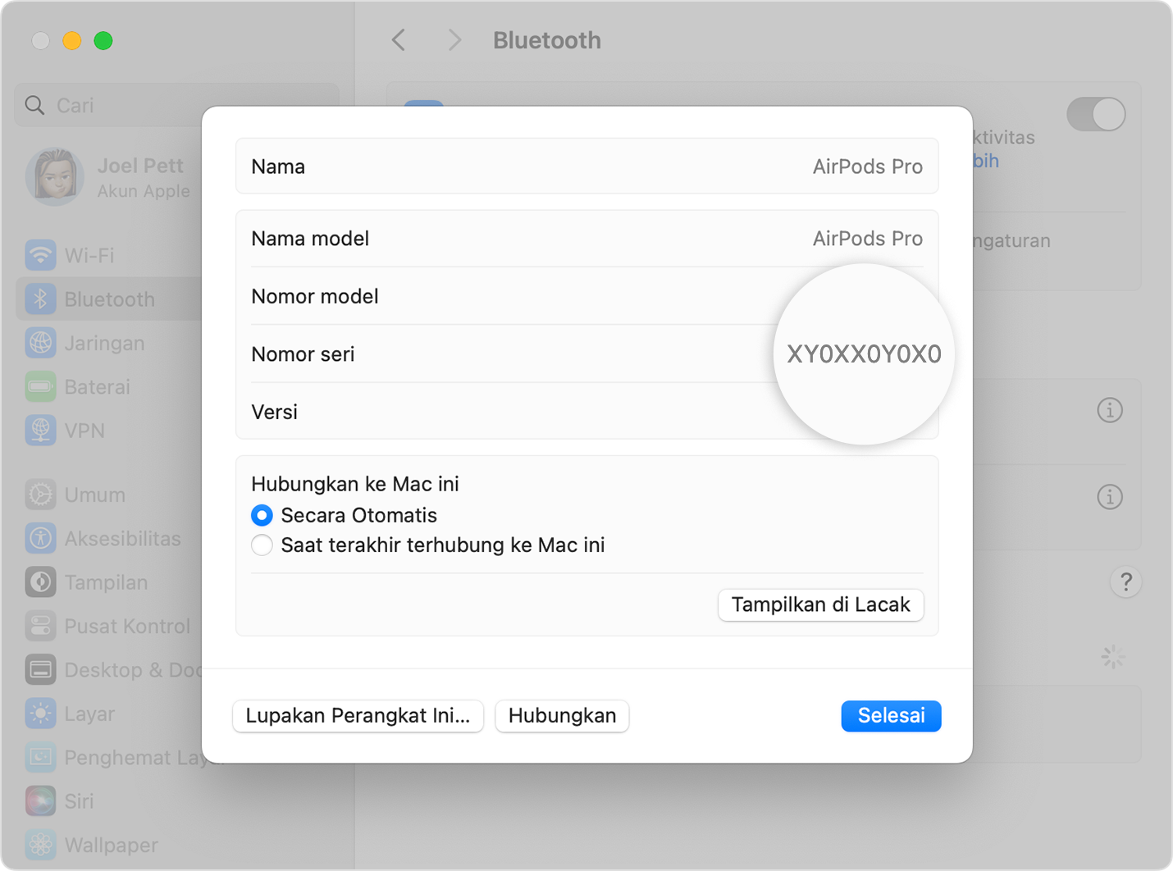This screenshot has width=1173, height=871.
Task: Click Lupakan Perangkat Ini button
Action: click(x=358, y=715)
